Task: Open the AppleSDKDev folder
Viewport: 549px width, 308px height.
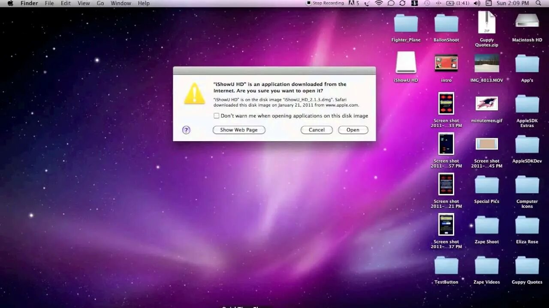Action: coord(527,145)
